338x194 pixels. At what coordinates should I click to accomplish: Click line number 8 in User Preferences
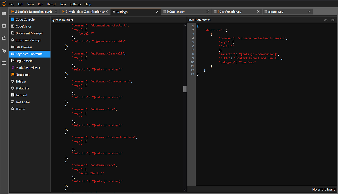click(192, 54)
